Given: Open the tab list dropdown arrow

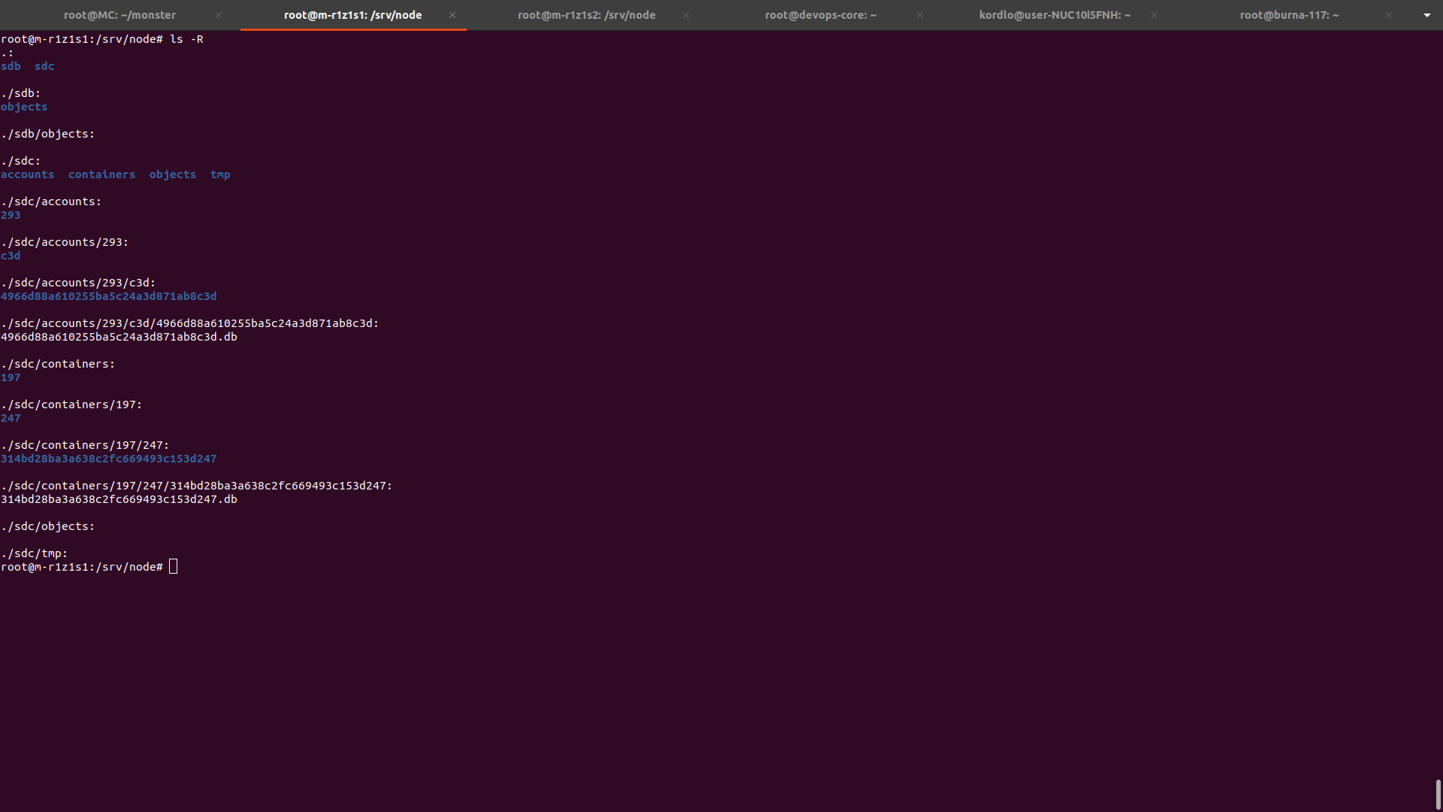Looking at the screenshot, I should coord(1426,15).
